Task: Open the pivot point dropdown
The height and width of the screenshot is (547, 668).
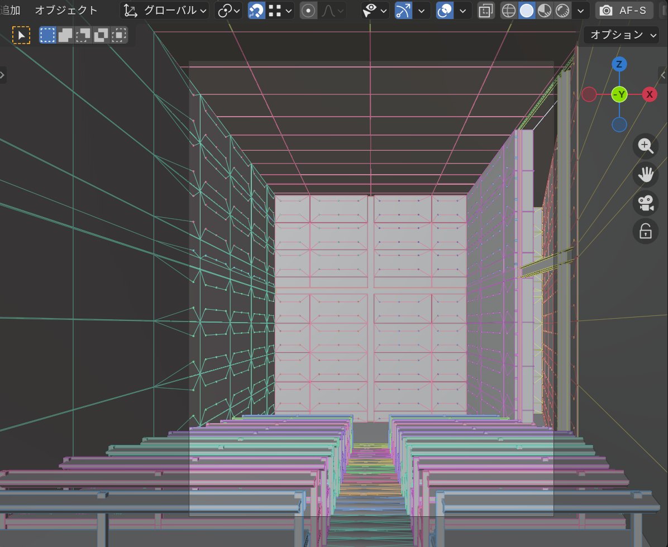Action: coord(228,11)
